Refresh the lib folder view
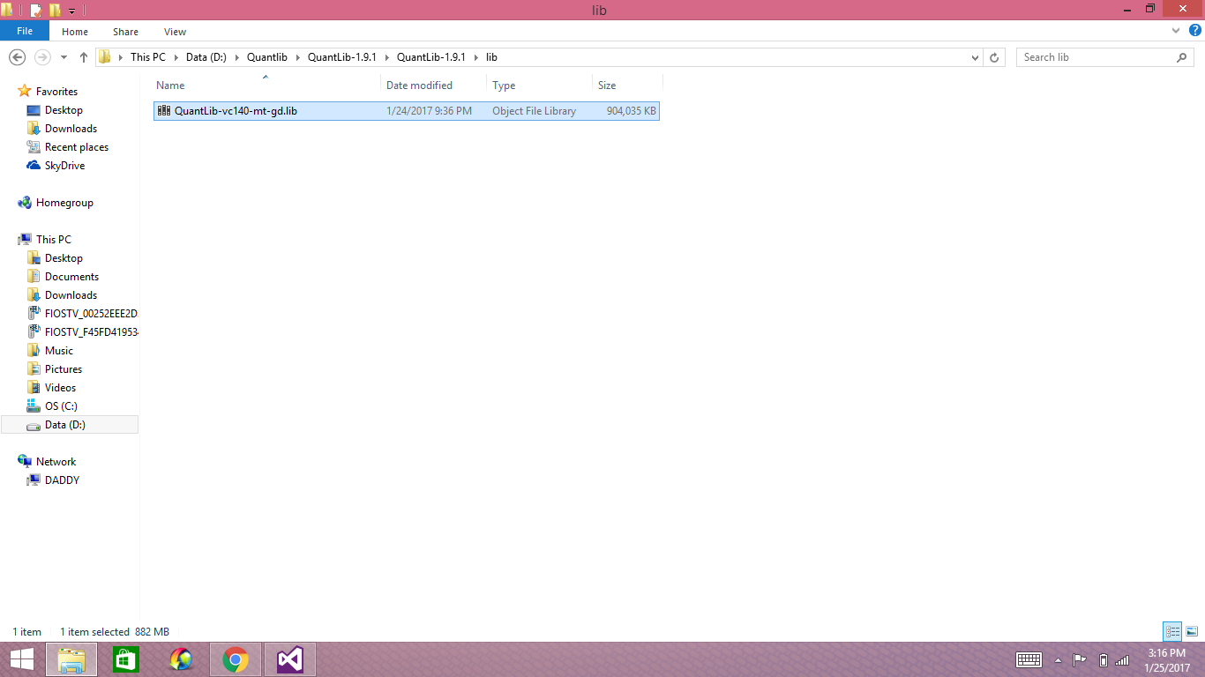 point(994,57)
